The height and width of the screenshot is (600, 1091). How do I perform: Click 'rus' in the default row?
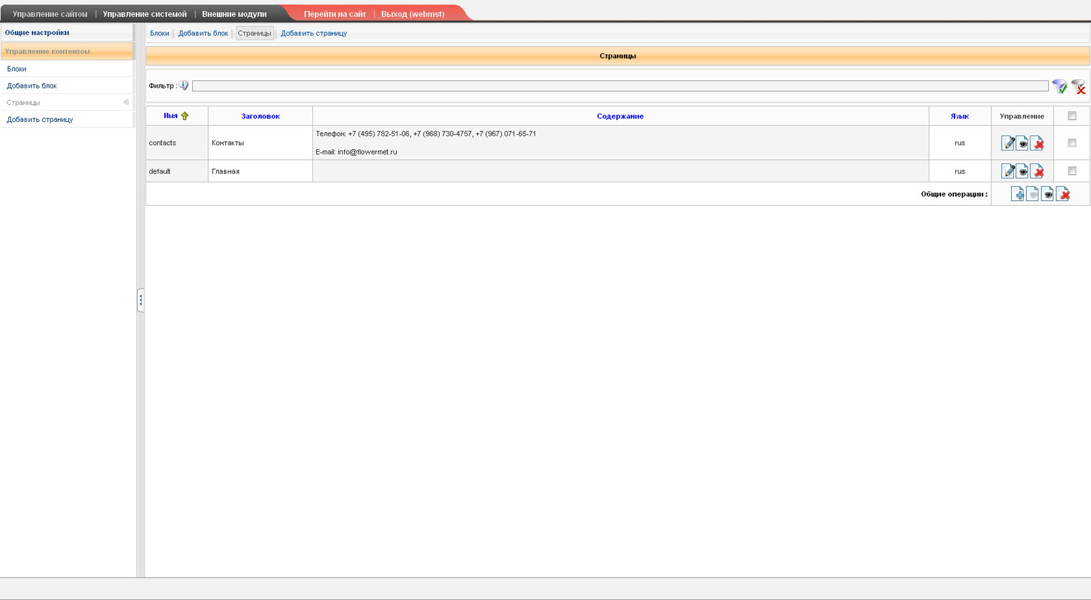(960, 172)
